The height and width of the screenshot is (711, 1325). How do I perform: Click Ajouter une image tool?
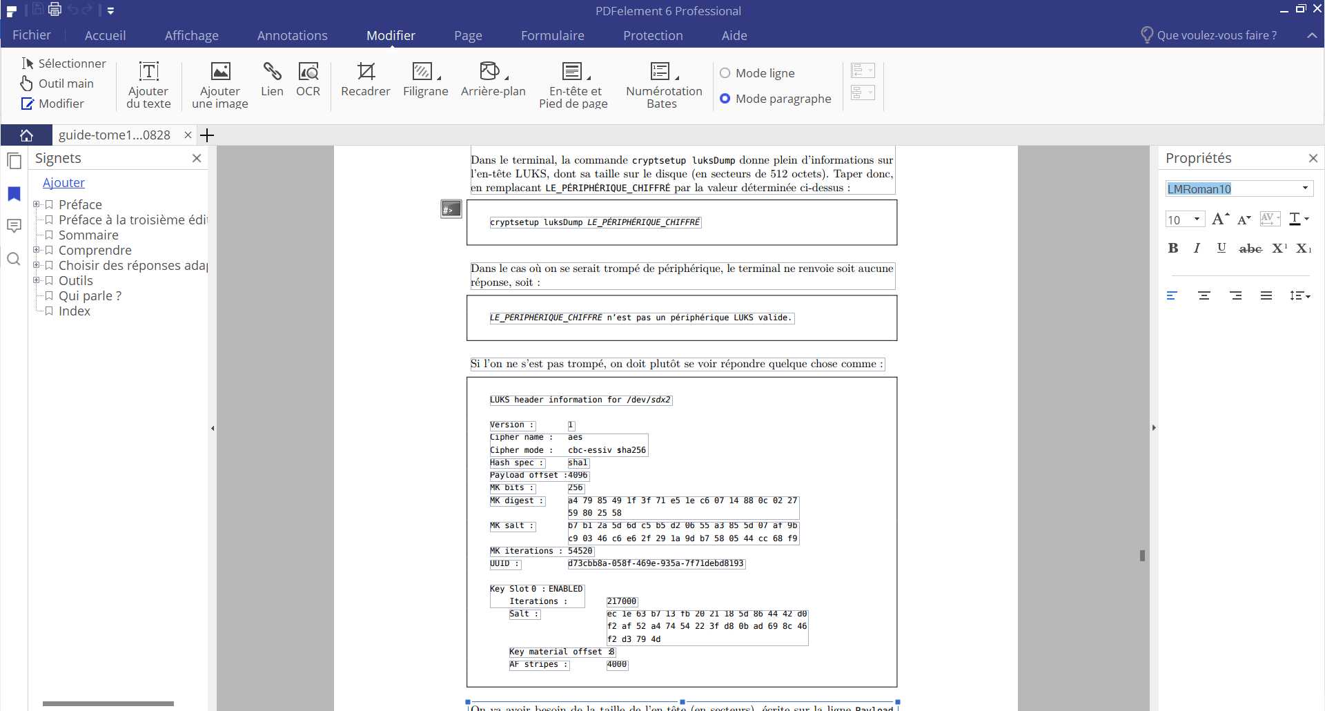[x=220, y=85]
